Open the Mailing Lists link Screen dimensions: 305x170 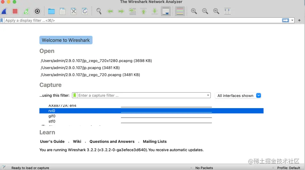pyautogui.click(x=155, y=142)
